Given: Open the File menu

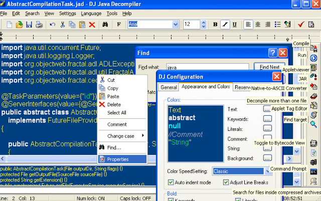Looking at the screenshot, I should tap(4, 14).
